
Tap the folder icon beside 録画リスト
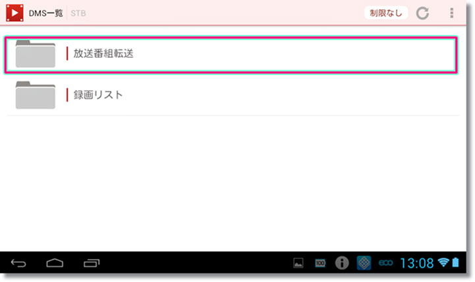pyautogui.click(x=36, y=95)
